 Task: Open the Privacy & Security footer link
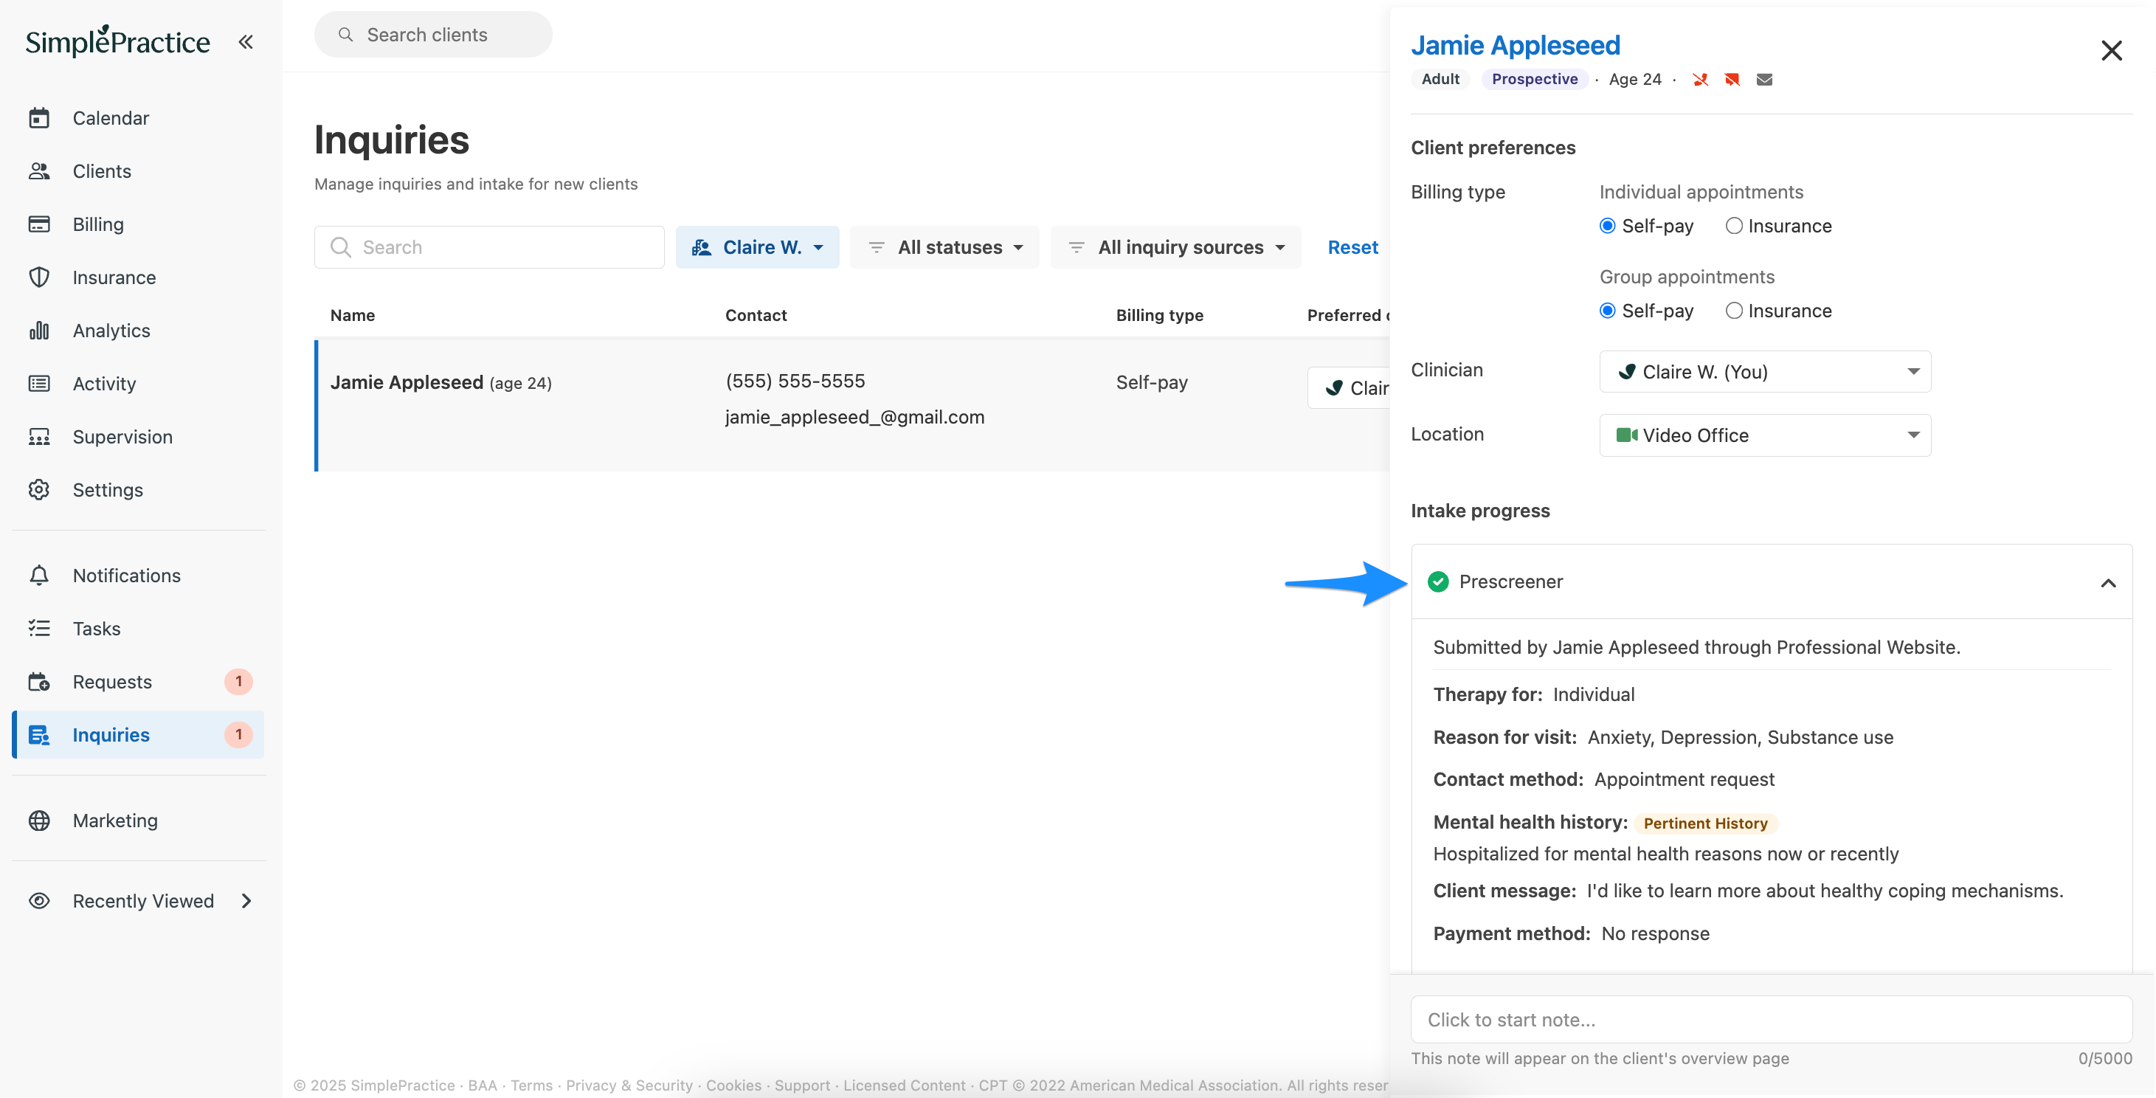[629, 1085]
